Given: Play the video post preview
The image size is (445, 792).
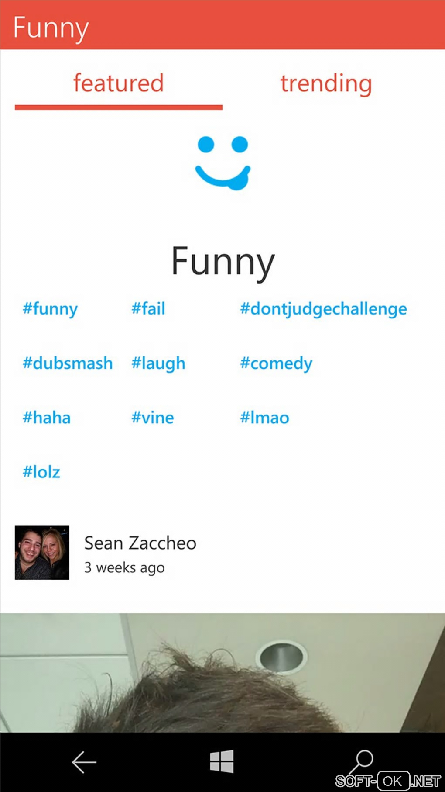Looking at the screenshot, I should 222,673.
